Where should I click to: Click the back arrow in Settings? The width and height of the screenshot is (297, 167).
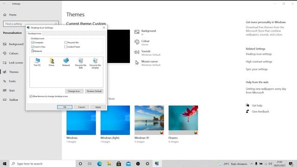tap(4, 4)
